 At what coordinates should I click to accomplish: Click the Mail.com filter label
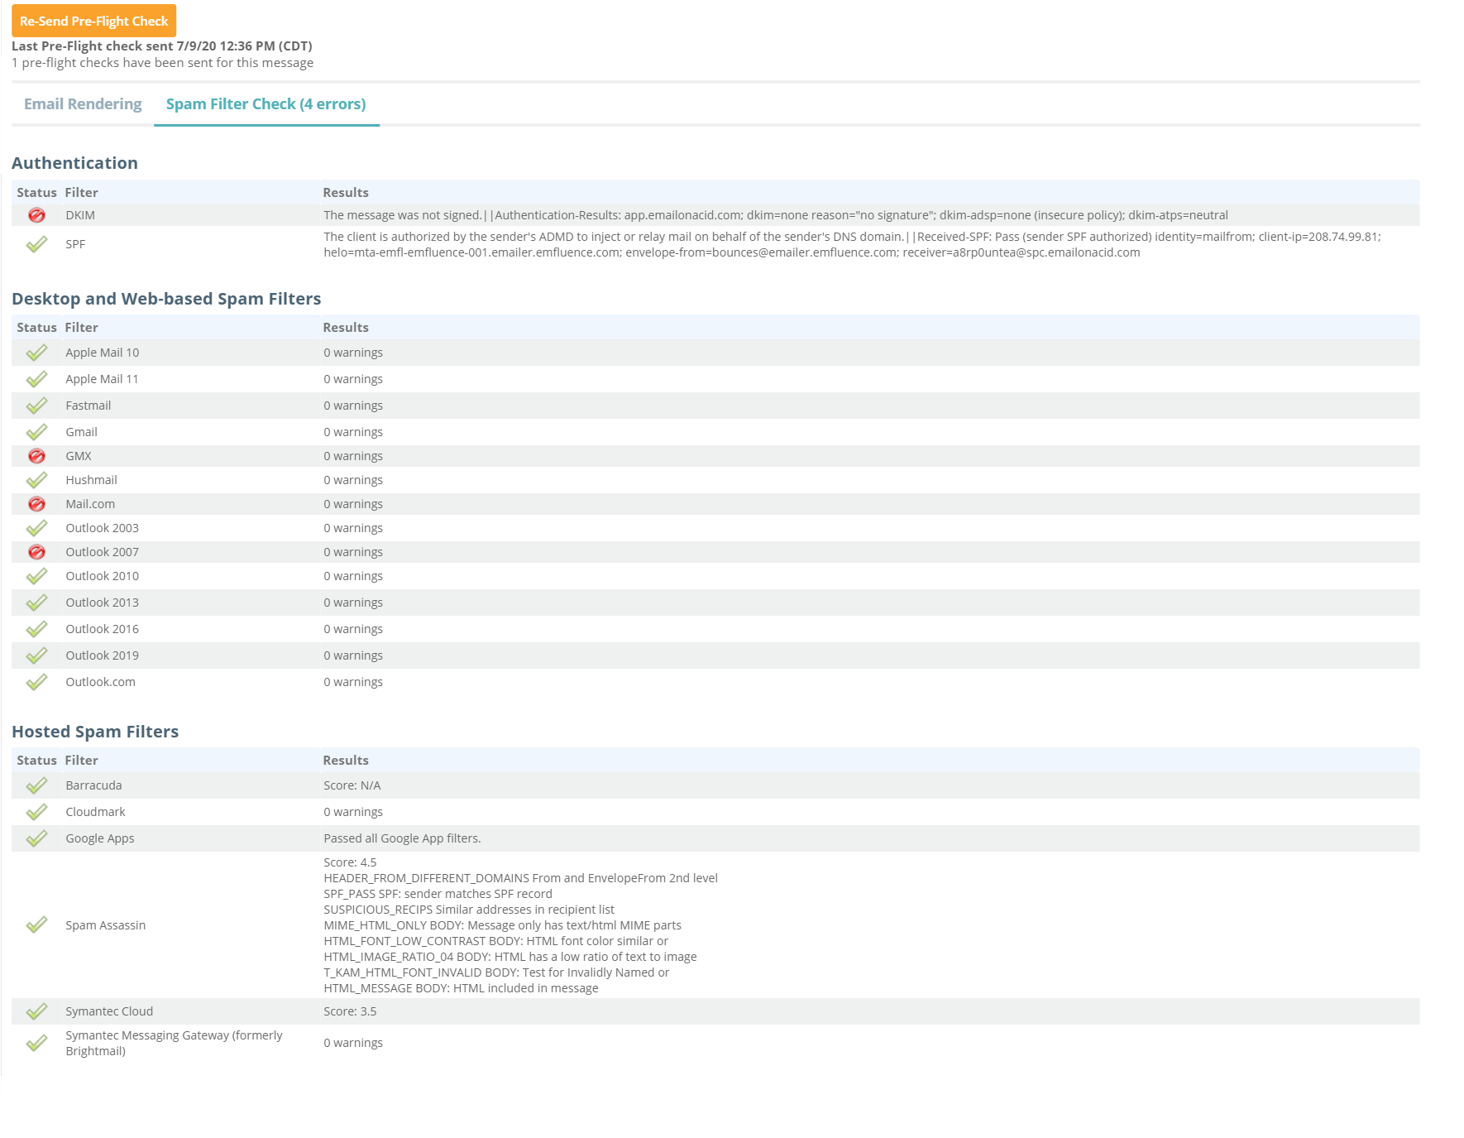point(90,504)
